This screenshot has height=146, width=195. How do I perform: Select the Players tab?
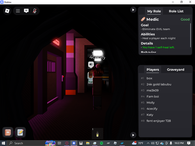tap(153, 70)
